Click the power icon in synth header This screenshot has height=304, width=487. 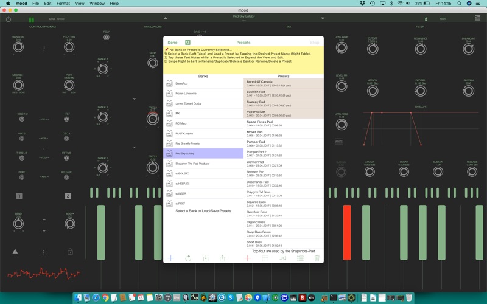9,19
